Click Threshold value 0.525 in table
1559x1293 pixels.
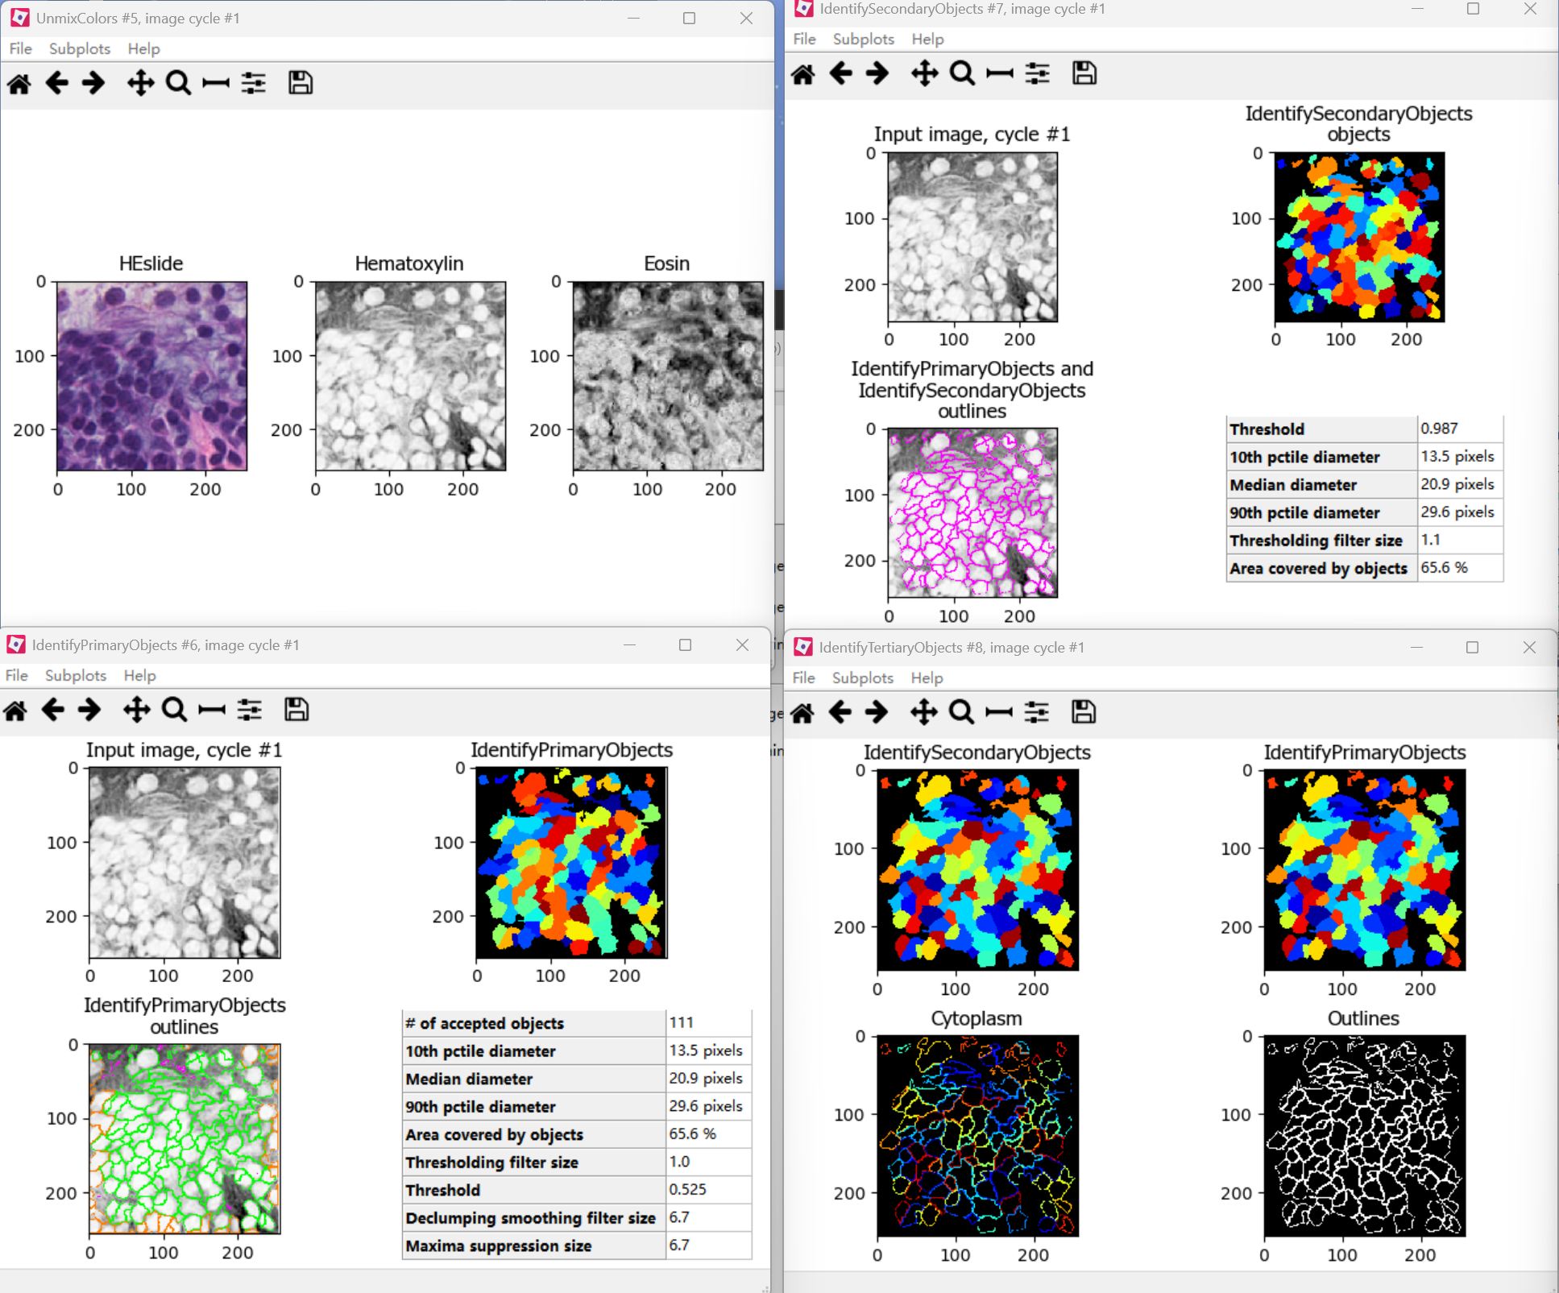708,1189
